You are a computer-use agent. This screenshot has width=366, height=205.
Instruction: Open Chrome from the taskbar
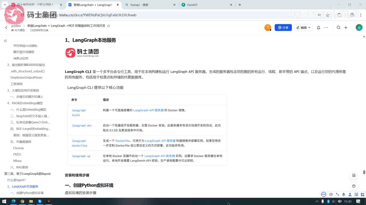[22, 202]
